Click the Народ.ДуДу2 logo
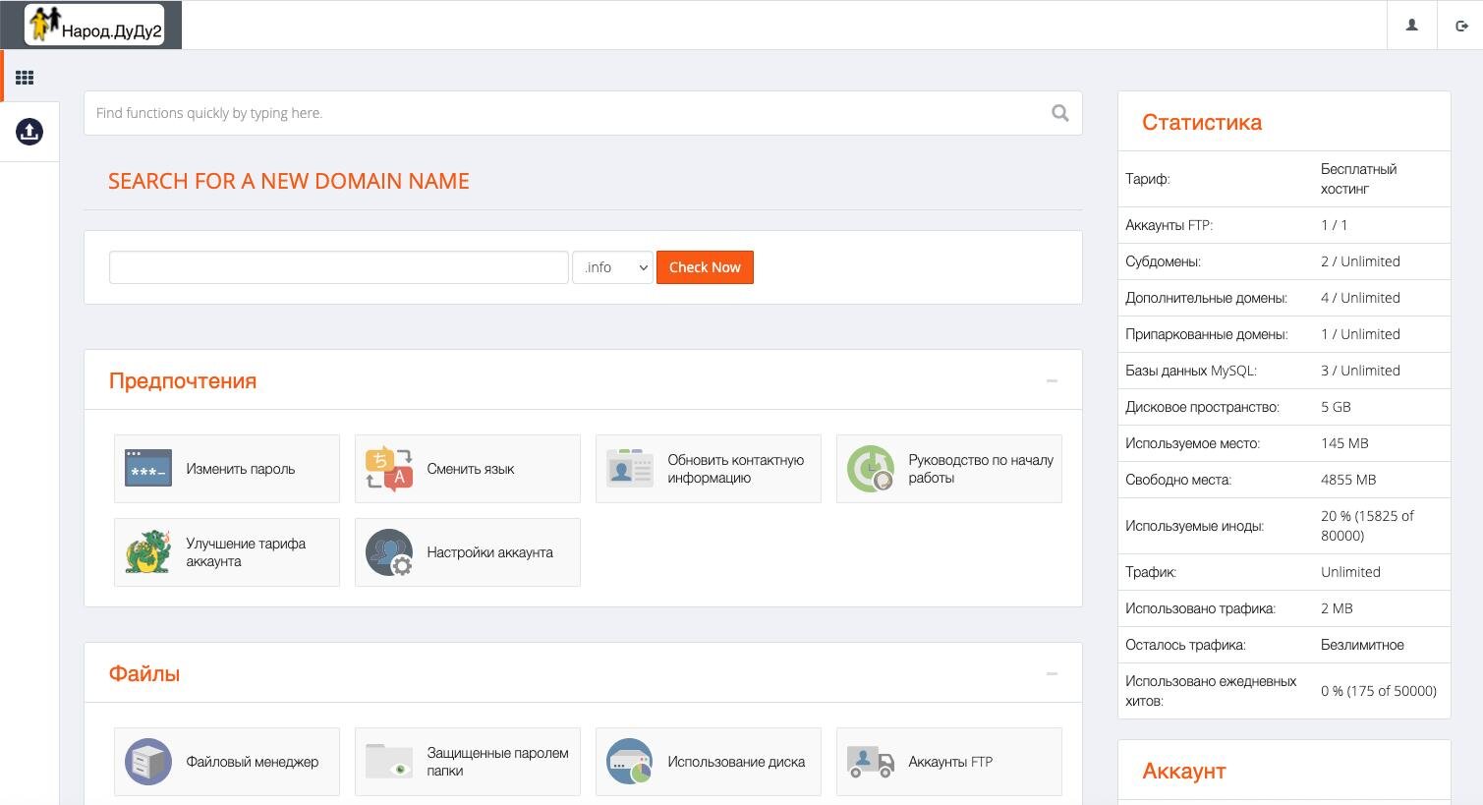Viewport: 1483px width, 805px height. click(95, 26)
